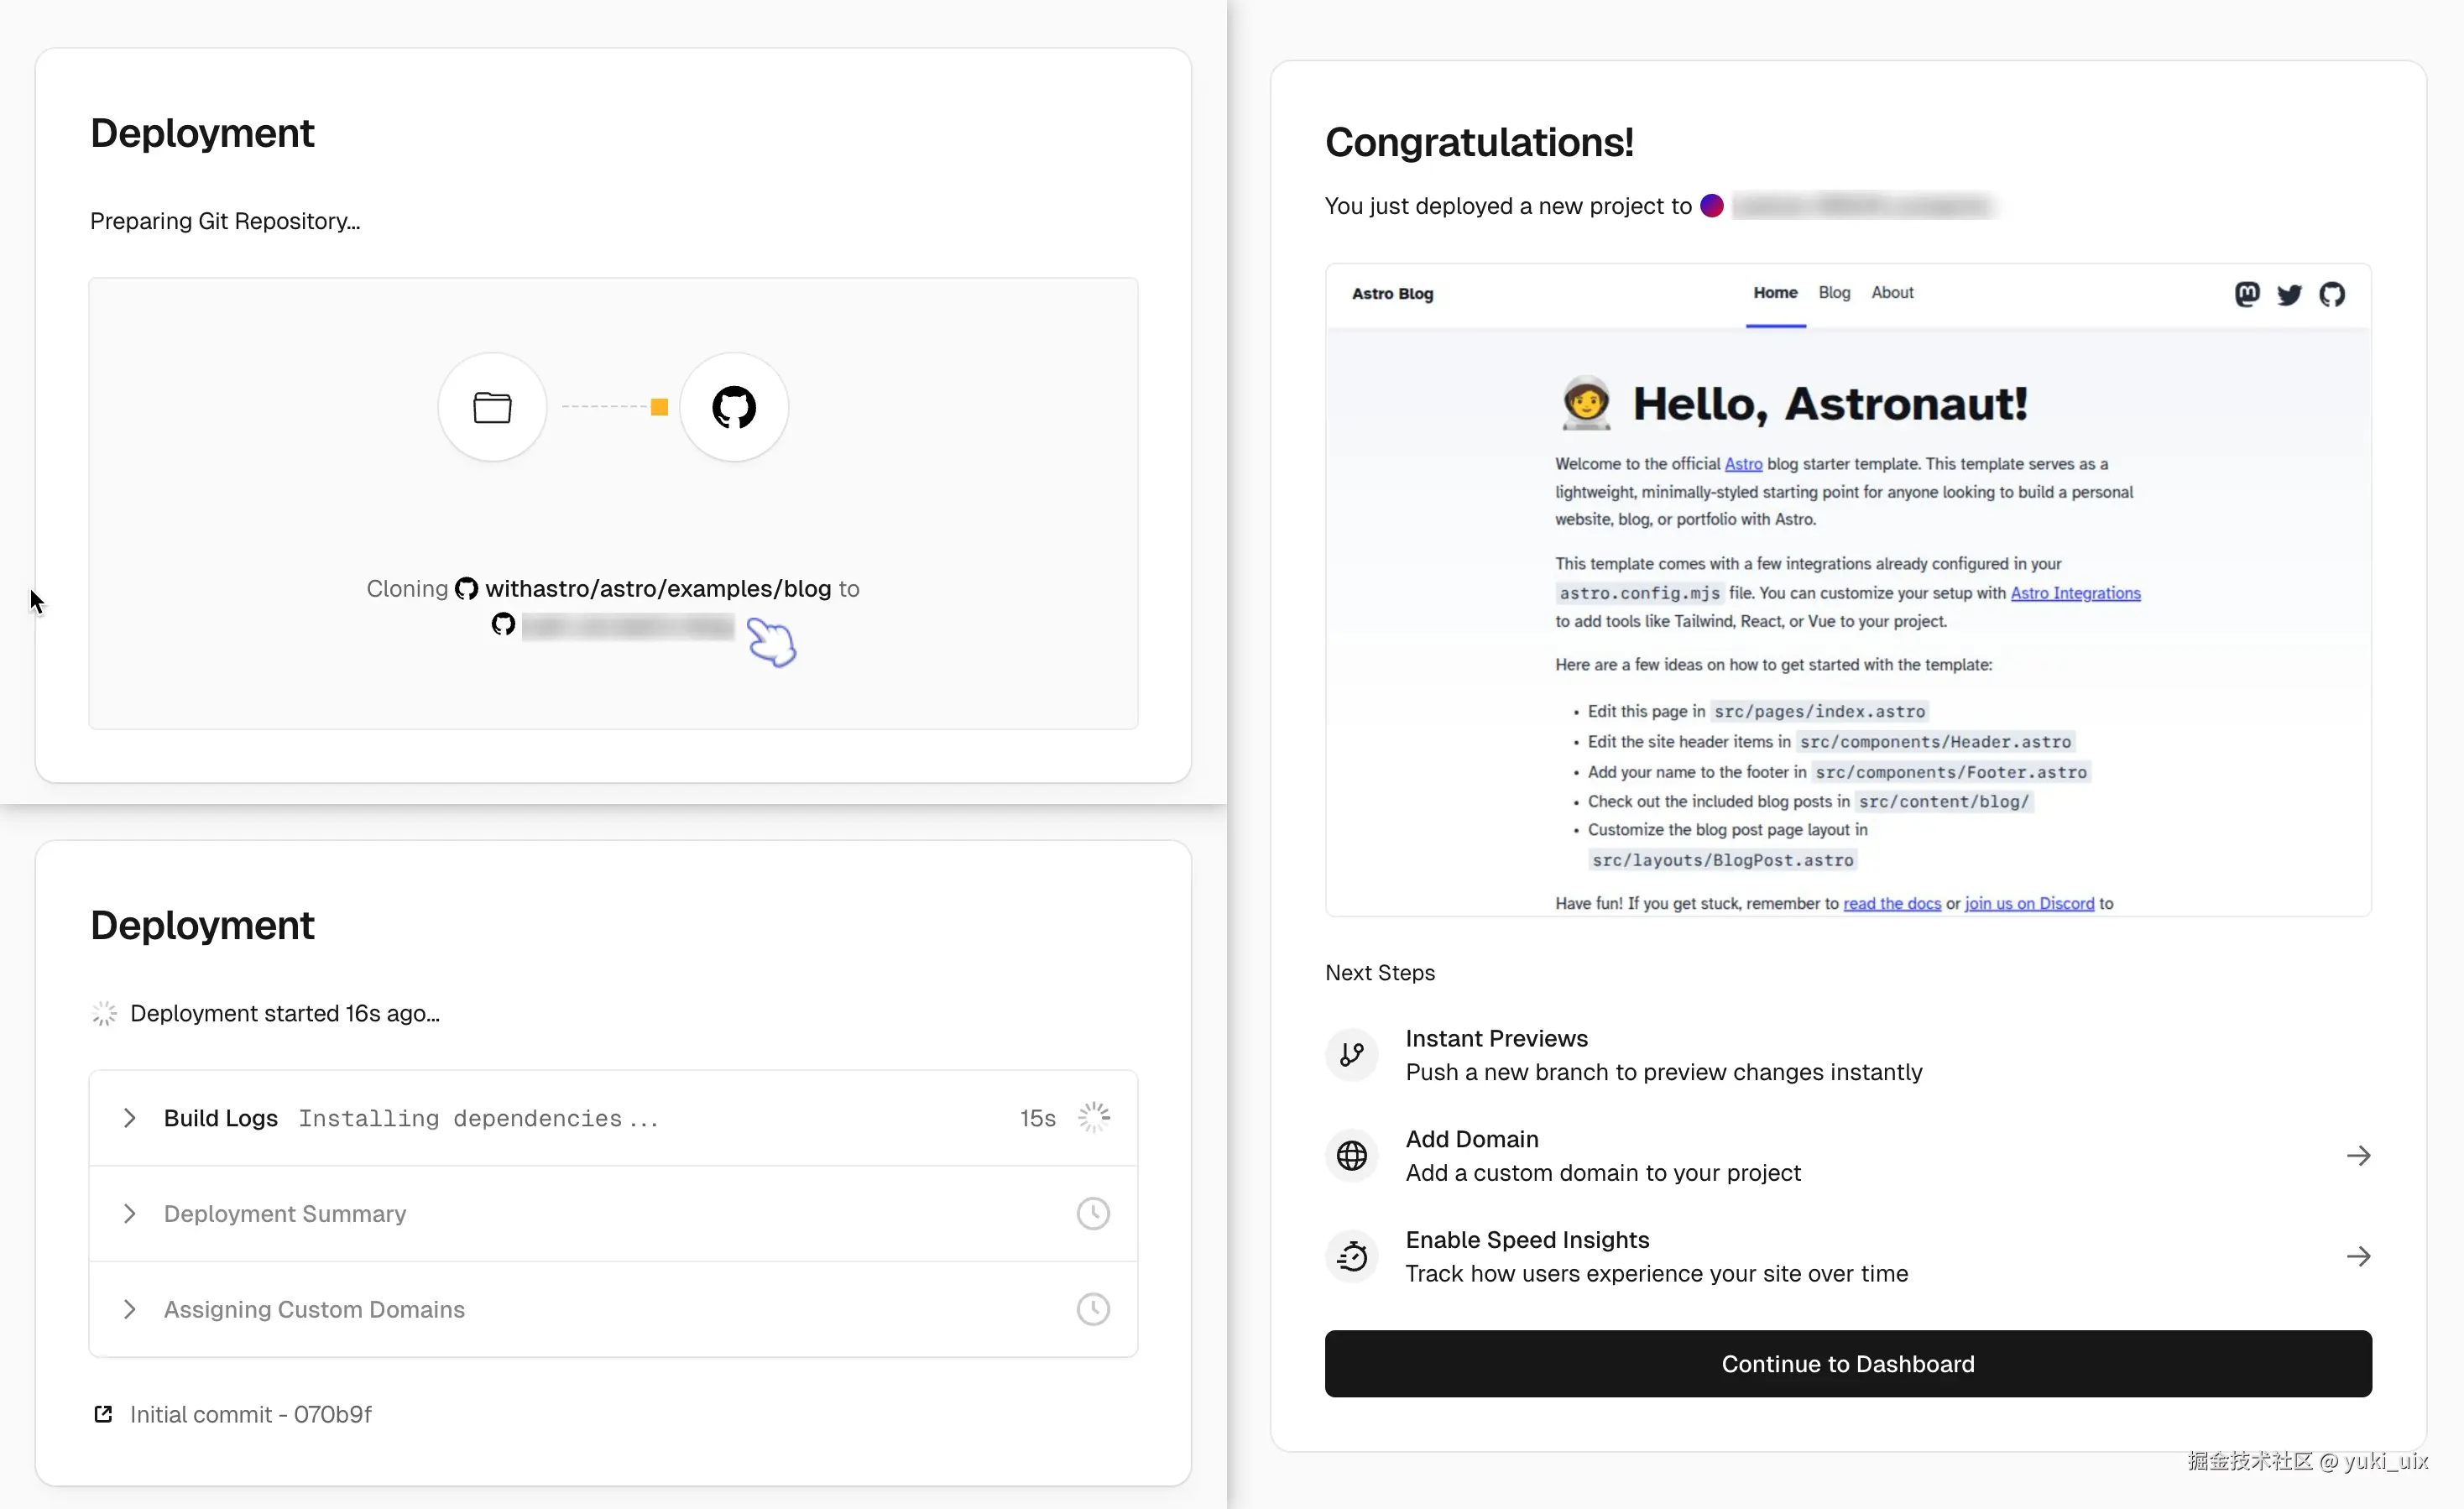Open the Astro Integrations link
The height and width of the screenshot is (1509, 2464).
[x=2075, y=593]
